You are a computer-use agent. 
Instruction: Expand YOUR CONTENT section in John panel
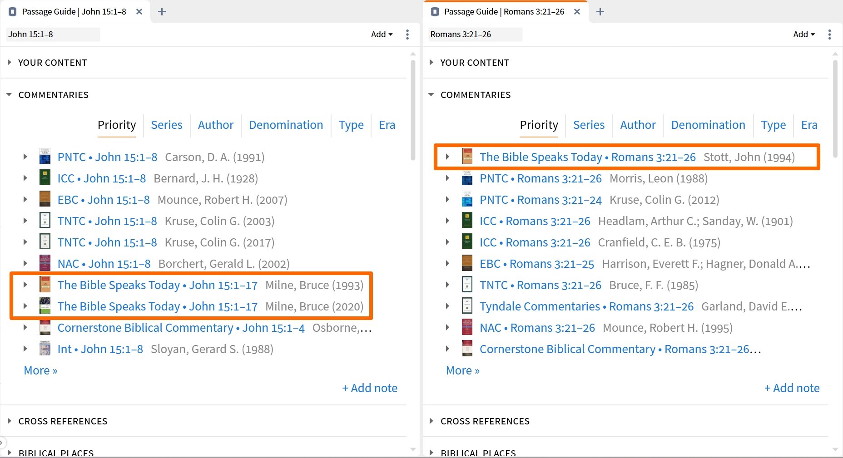9,62
